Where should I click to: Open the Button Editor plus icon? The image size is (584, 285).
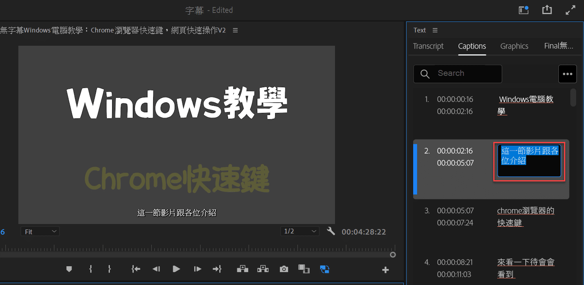385,270
